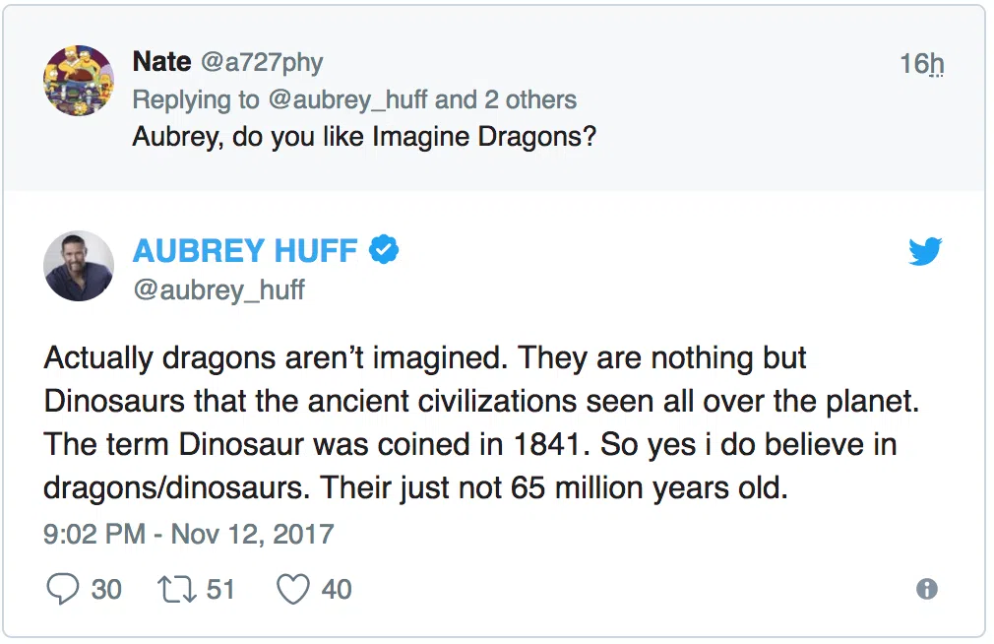
Task: Click the reply count of 30
Action: (x=106, y=589)
